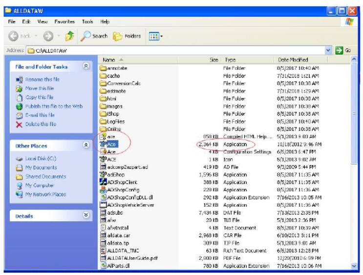Click the scrollbar up arrow

tap(354, 60)
